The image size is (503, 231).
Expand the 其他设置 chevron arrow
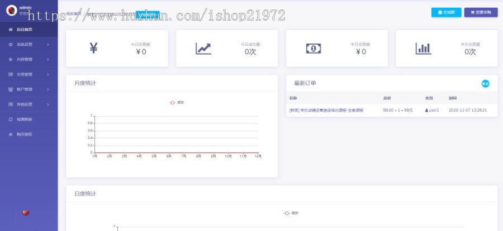pos(48,104)
